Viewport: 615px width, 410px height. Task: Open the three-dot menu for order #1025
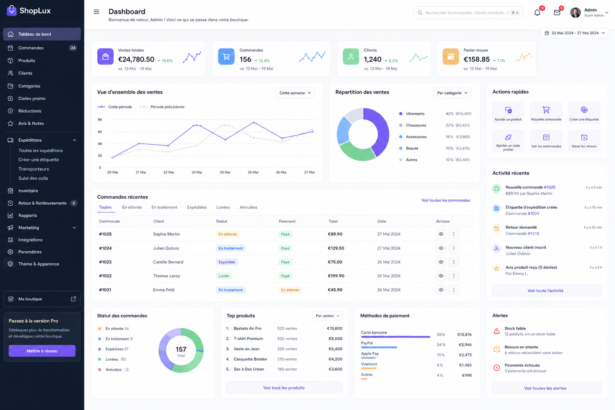(454, 234)
